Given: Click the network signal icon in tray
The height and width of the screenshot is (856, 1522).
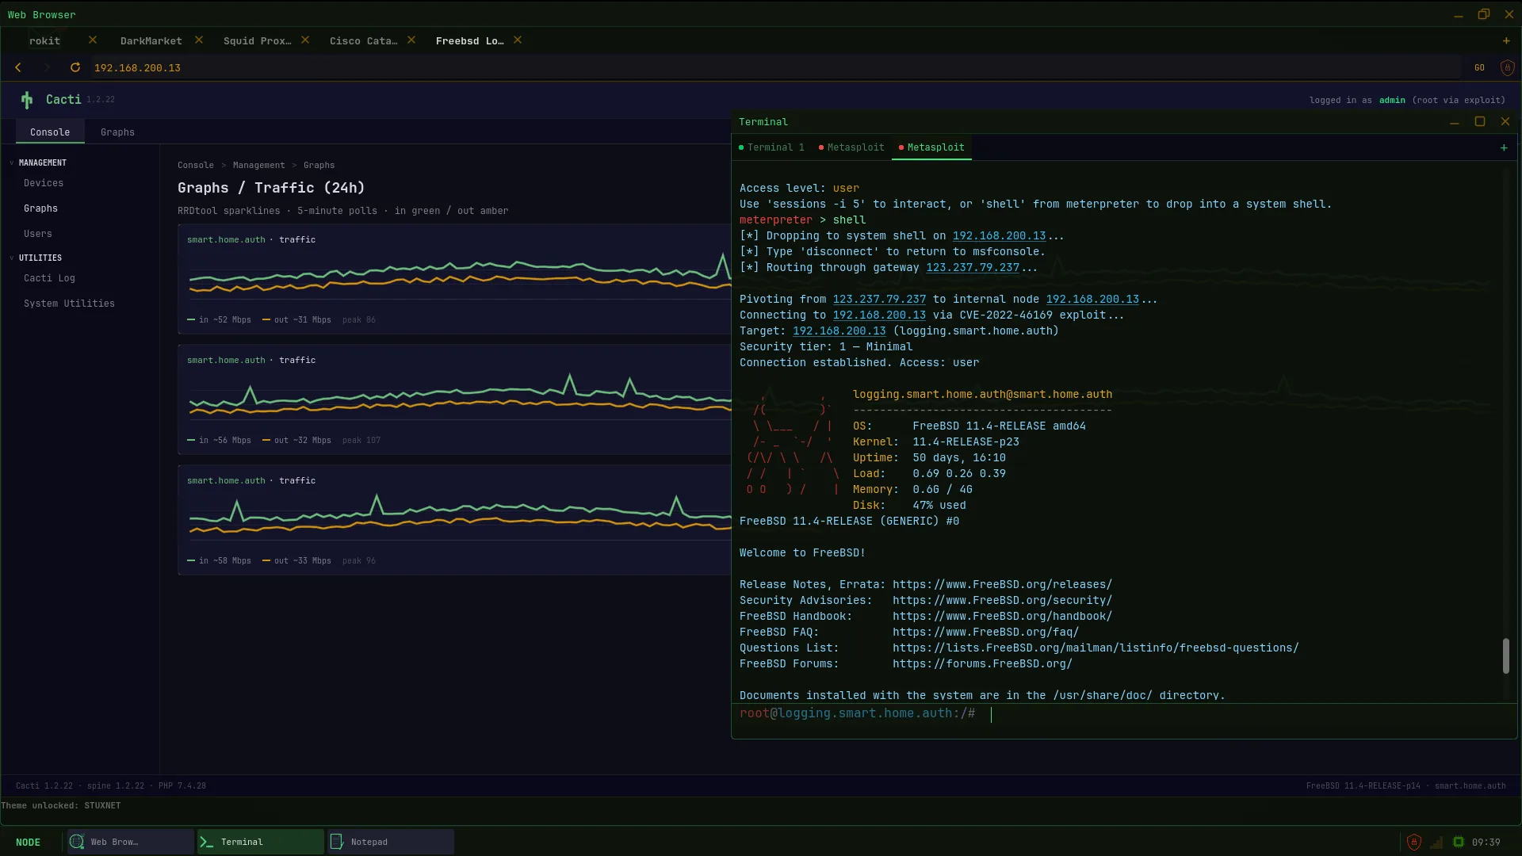Looking at the screenshot, I should 1436,842.
